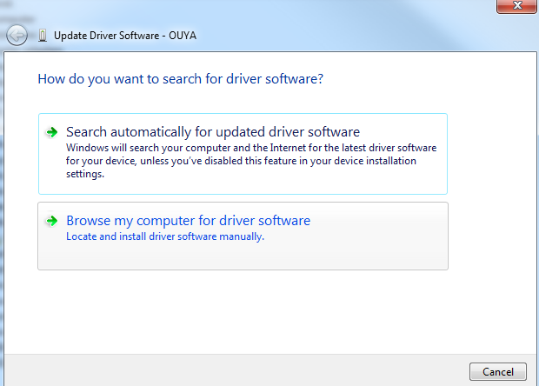Click the 'Windows will search your computer' description
Screen dimensions: 539x386
coord(250,148)
